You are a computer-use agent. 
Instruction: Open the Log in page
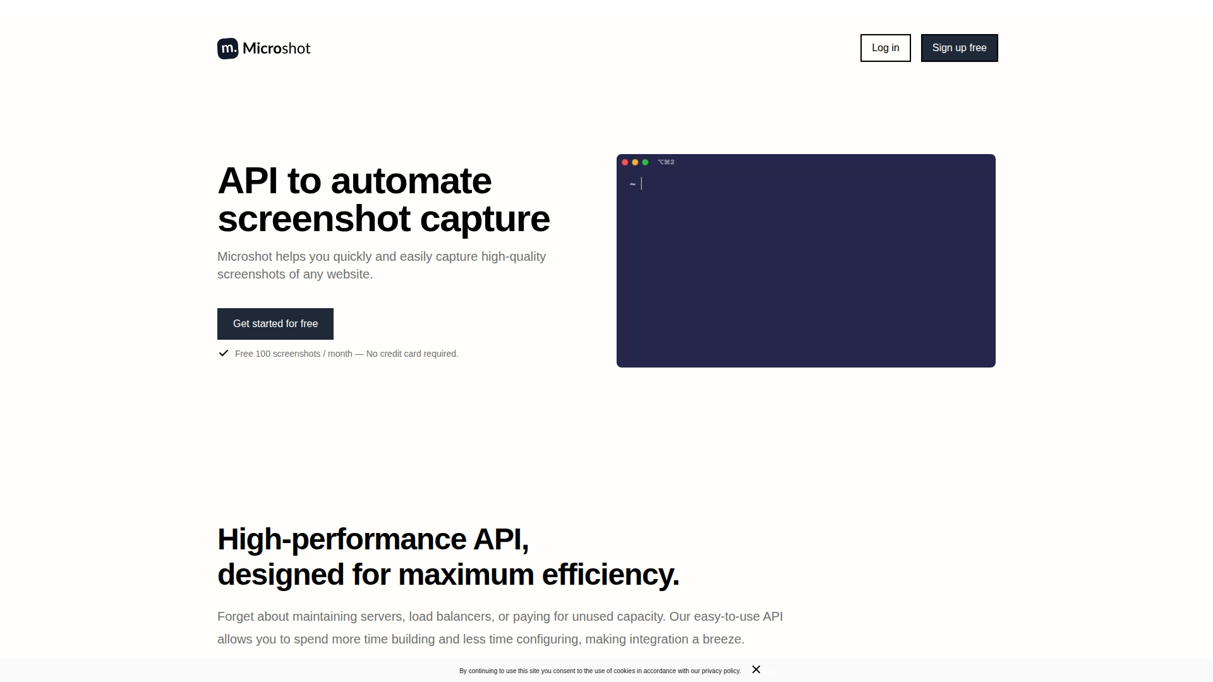pyautogui.click(x=885, y=48)
